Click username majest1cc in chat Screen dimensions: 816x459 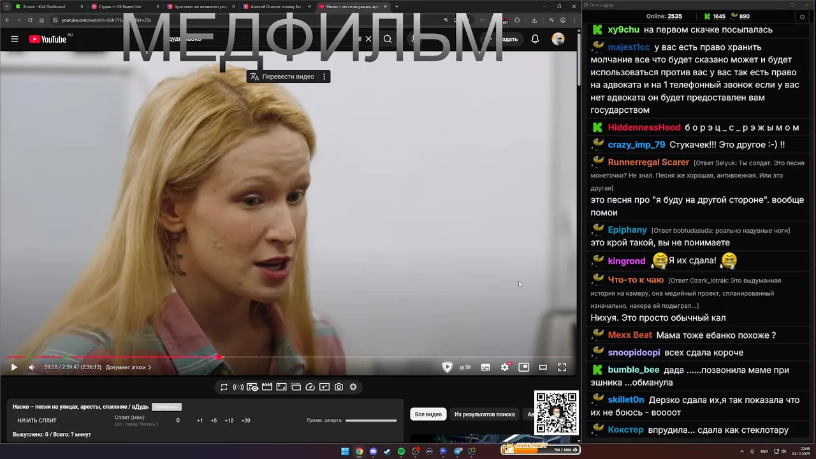pyautogui.click(x=629, y=47)
